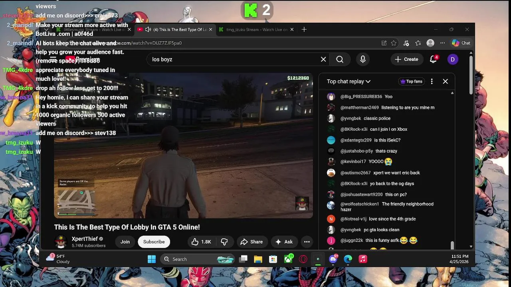511x287 pixels.
Task: Click the magnifier search button on YouTube
Action: pyautogui.click(x=340, y=59)
